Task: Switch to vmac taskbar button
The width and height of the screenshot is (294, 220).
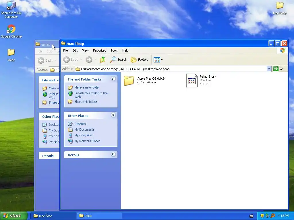Action: (99, 216)
